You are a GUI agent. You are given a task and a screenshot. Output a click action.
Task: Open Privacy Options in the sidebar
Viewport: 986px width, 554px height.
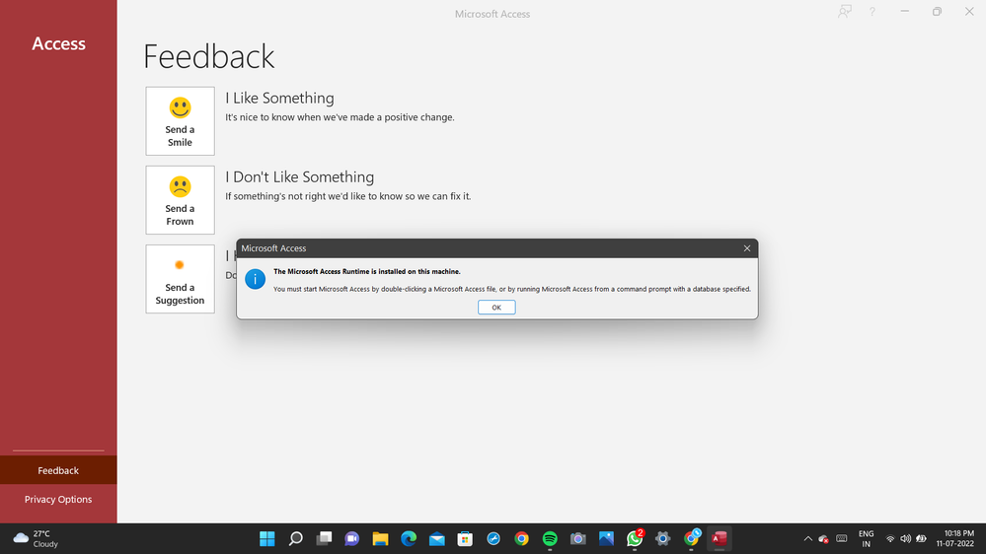58,499
